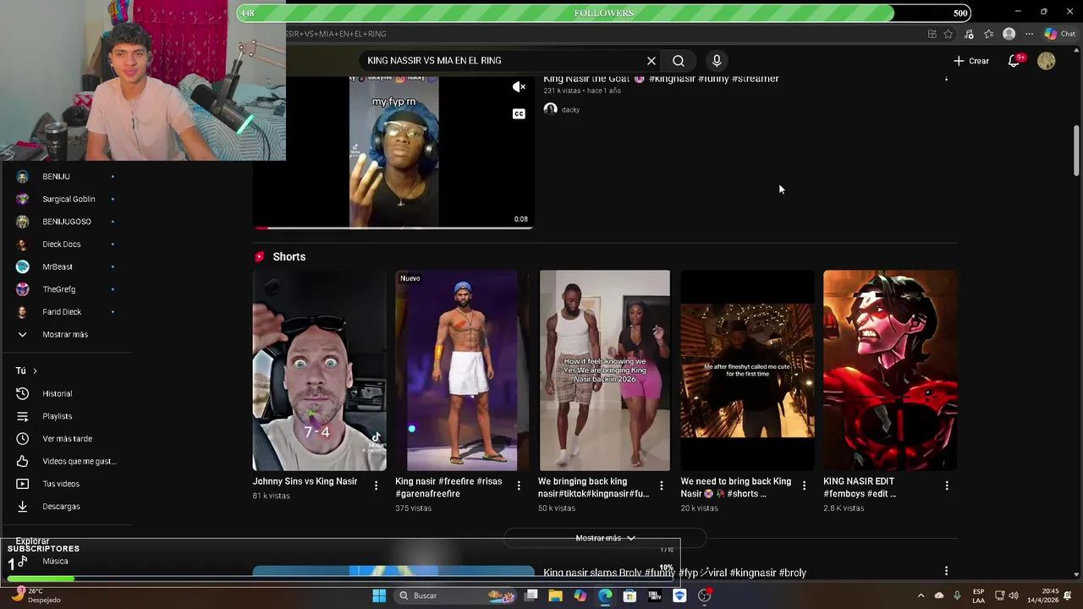Open Microsoft Edge from the taskbar
The image size is (1083, 609).
pos(605,595)
